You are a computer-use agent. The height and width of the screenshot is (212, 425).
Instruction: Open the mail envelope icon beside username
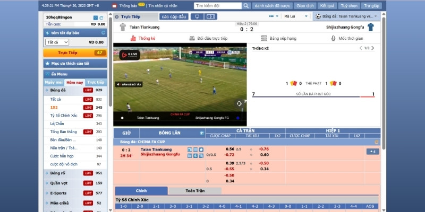click(x=96, y=17)
